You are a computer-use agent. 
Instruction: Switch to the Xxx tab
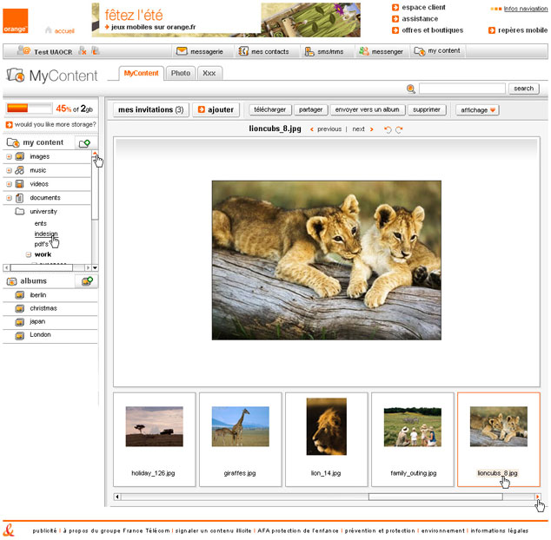coord(209,73)
